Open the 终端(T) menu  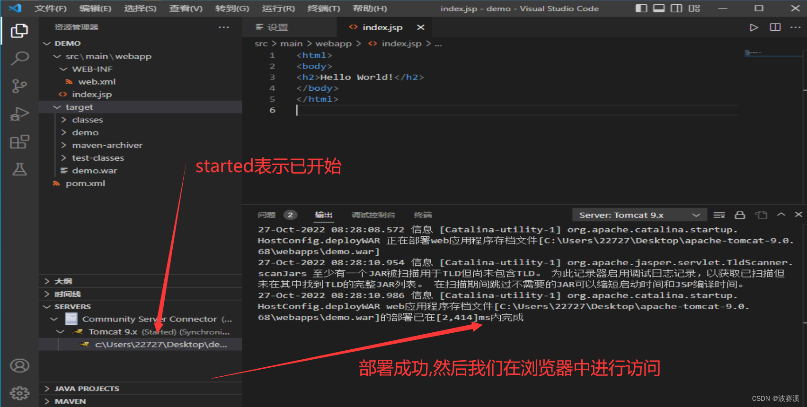[x=324, y=9]
